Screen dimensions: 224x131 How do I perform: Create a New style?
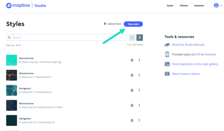click(133, 24)
